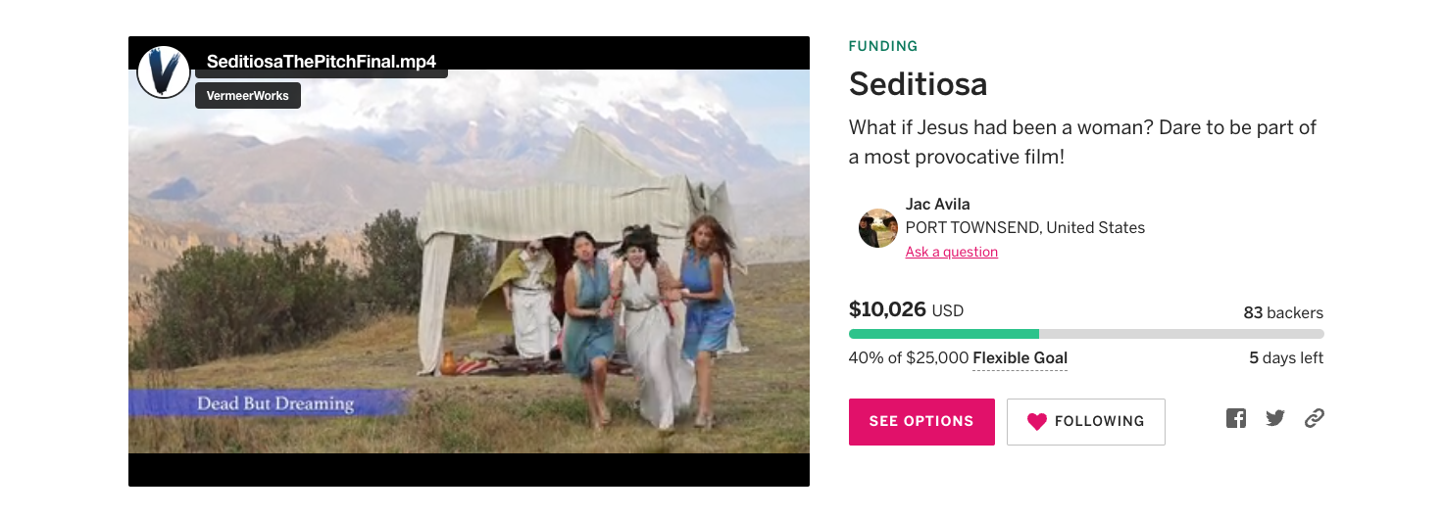Click the Jac Avila campaigner name
This screenshot has height=517, width=1443.
(x=938, y=205)
